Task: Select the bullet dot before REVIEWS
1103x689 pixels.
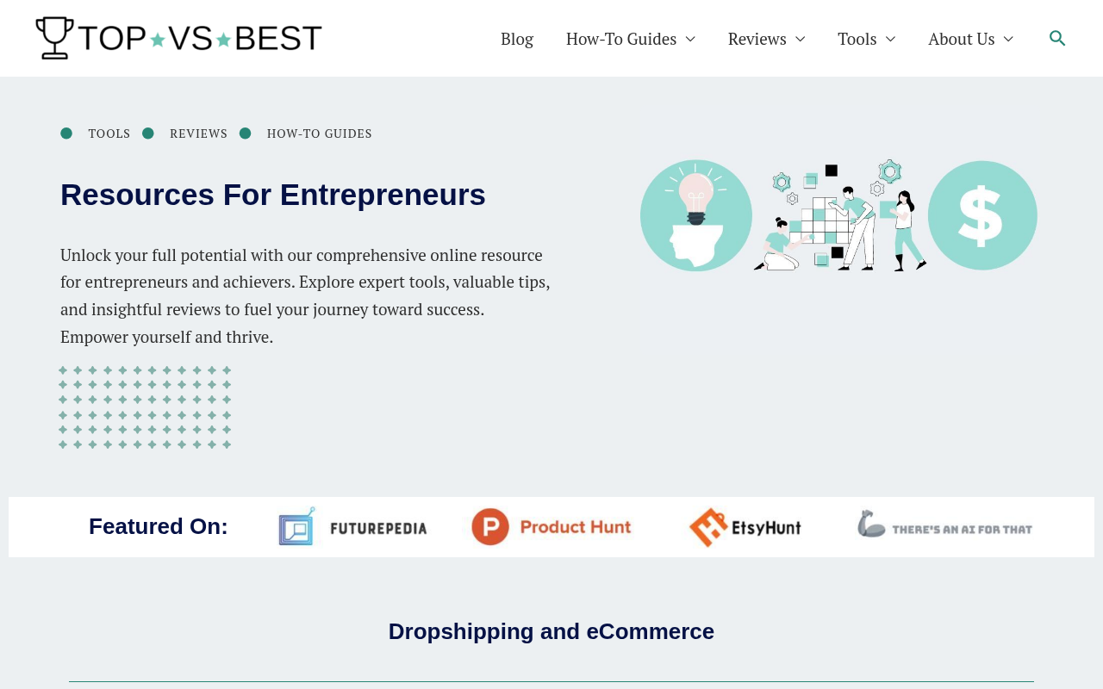Action: [x=146, y=133]
